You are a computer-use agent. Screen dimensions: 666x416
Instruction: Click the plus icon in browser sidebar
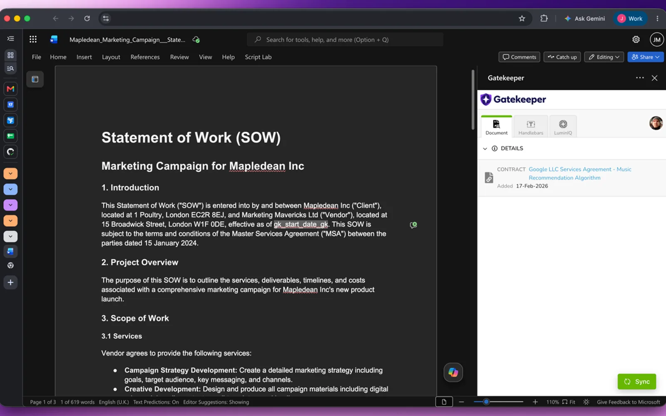(x=10, y=282)
